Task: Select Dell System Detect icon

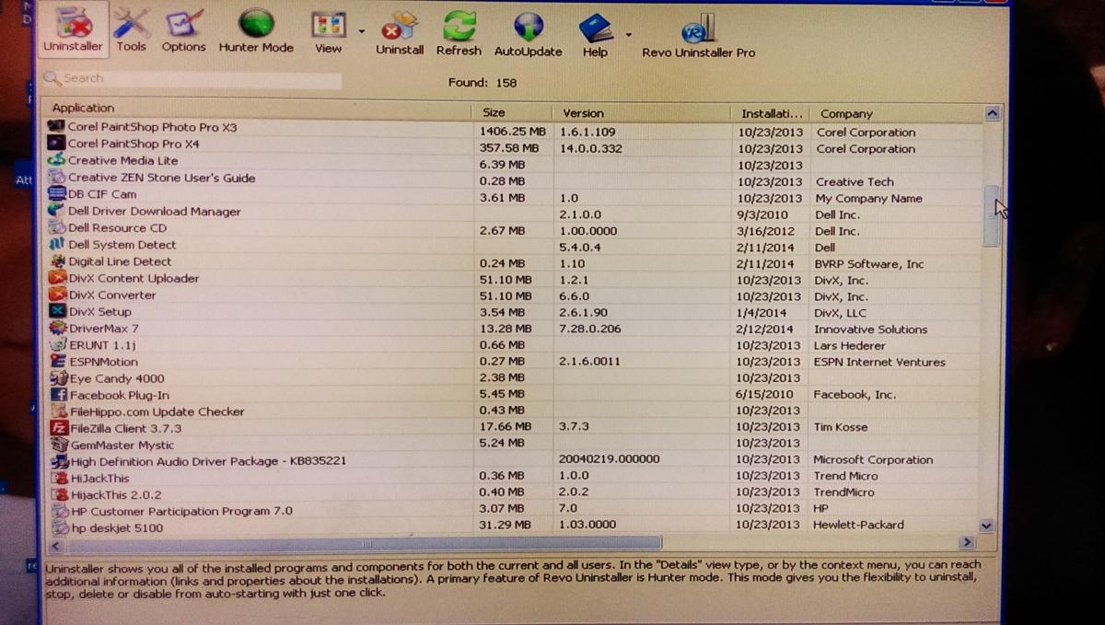Action: click(x=57, y=244)
